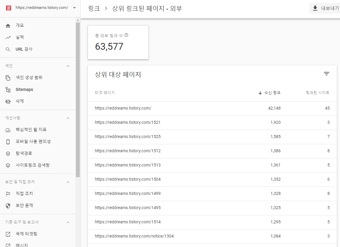Click the sidebar vertical scrollbar thumb
340x247 pixels.
[x=78, y=100]
